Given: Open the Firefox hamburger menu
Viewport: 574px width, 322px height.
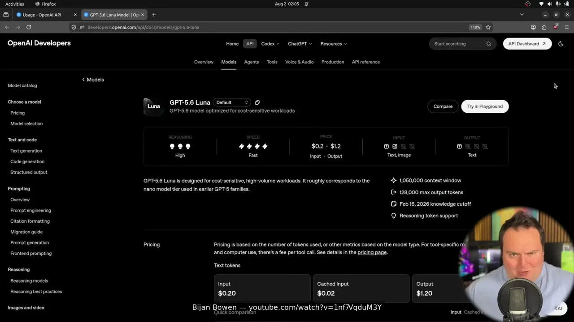Looking at the screenshot, I should click(567, 27).
